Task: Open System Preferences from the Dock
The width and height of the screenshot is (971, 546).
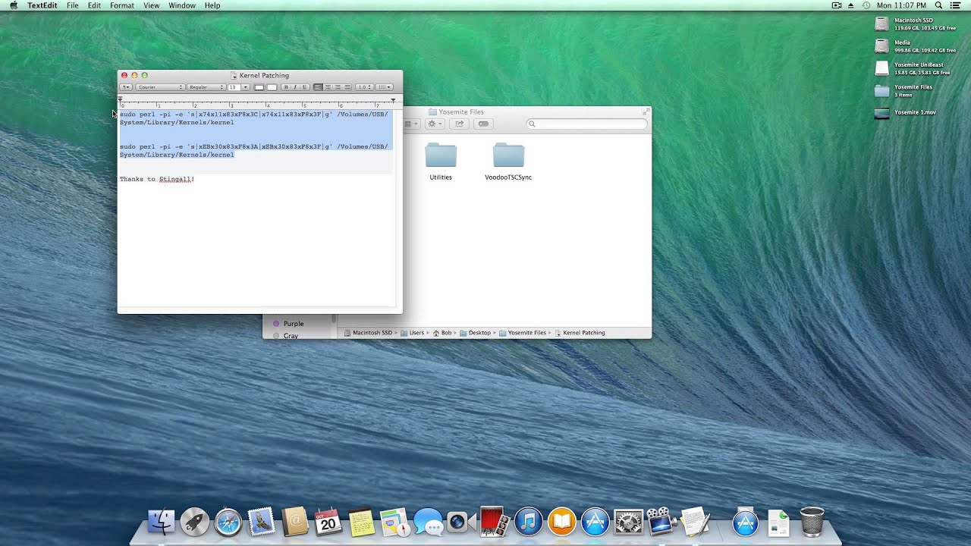Action: pyautogui.click(x=628, y=522)
